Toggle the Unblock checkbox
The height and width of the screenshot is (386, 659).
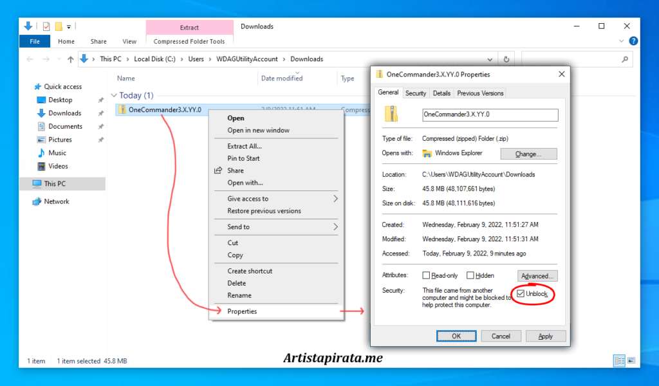coord(521,294)
